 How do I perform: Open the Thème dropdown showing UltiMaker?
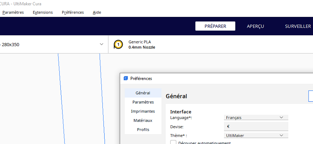256,136
